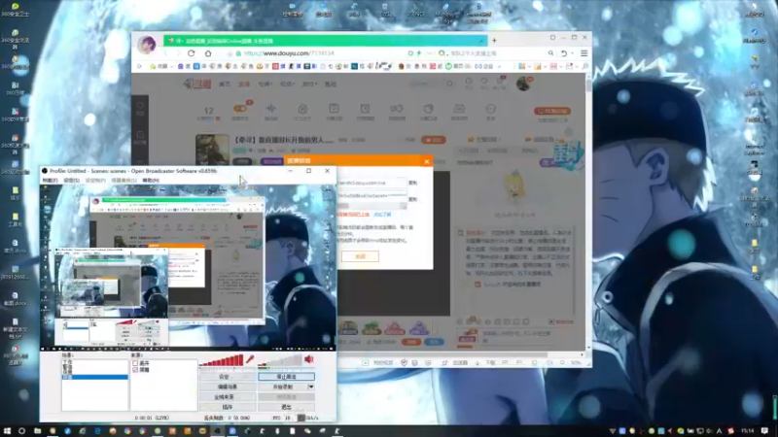Screen dimensions: 778x437
Task: Click the Stop Streaming button in OBS
Action: click(x=286, y=377)
